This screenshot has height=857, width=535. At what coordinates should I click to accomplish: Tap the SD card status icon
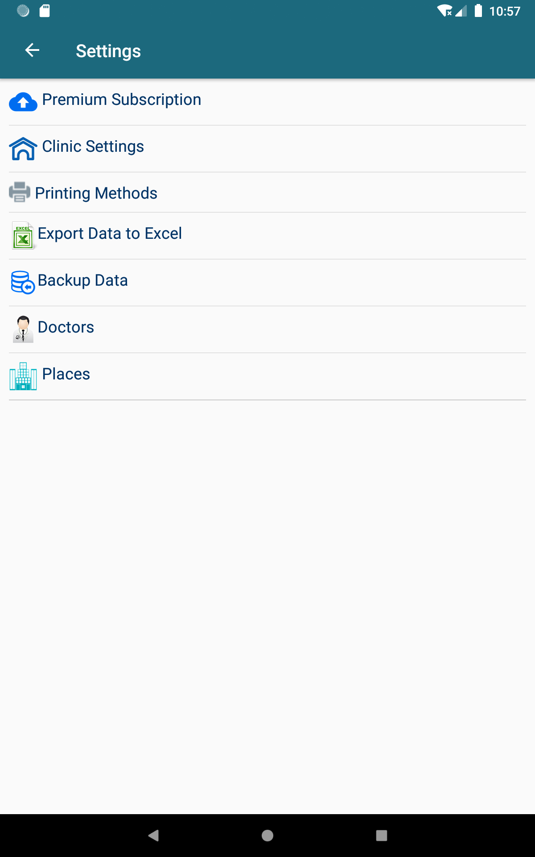point(45,11)
